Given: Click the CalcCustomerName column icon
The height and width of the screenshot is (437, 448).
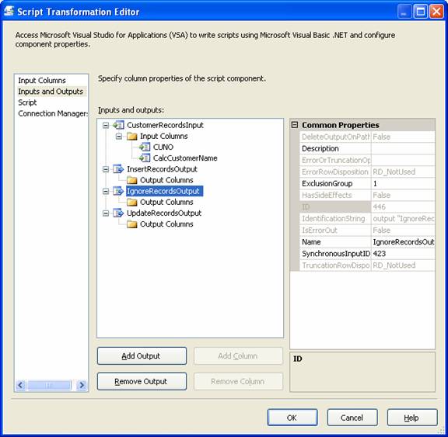Looking at the screenshot, I should click(x=145, y=158).
